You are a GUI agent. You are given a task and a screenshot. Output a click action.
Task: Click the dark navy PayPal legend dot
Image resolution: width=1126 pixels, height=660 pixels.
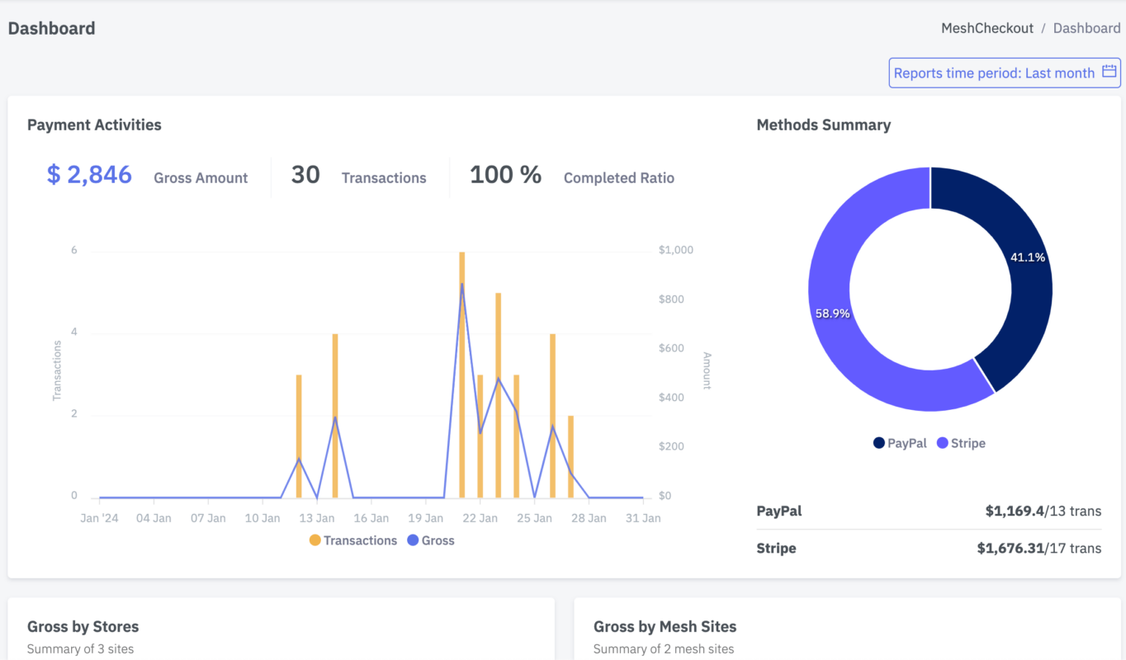[x=879, y=443]
